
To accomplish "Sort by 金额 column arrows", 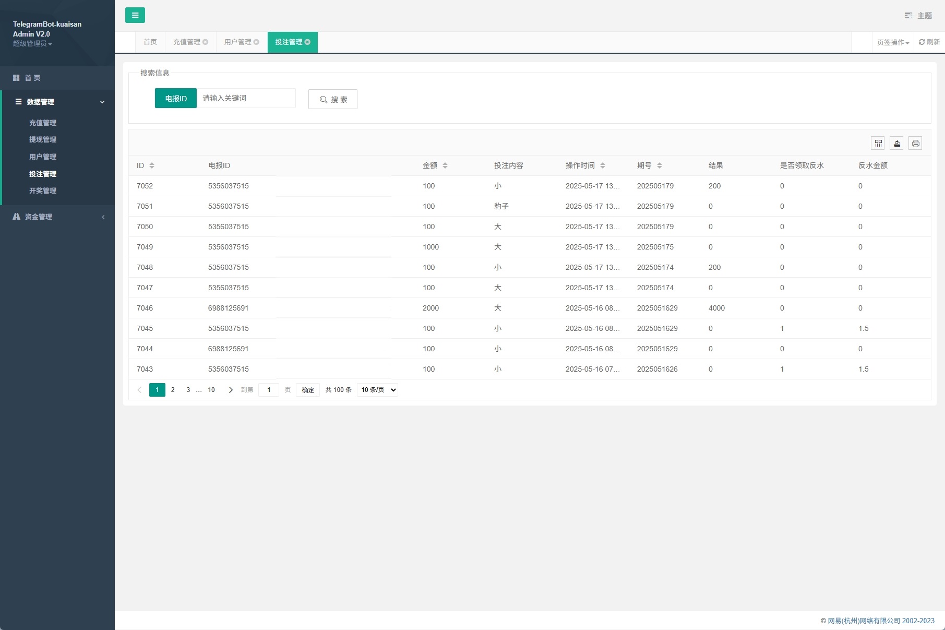I will point(445,165).
